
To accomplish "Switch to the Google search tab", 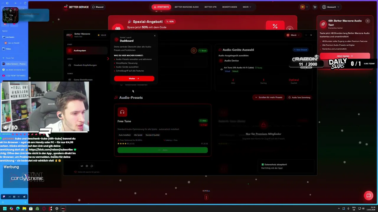I will pos(14,70).
